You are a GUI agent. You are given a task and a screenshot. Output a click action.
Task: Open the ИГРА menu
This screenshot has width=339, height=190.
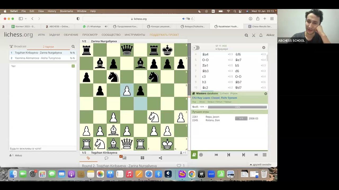[x=41, y=35]
